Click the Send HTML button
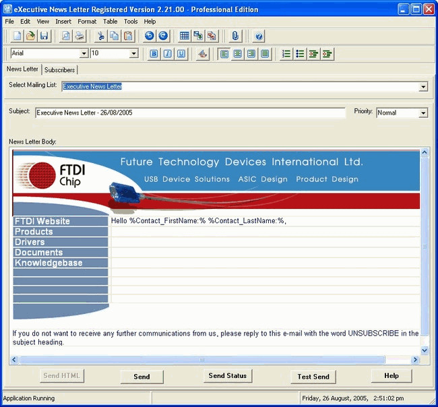 [62, 376]
